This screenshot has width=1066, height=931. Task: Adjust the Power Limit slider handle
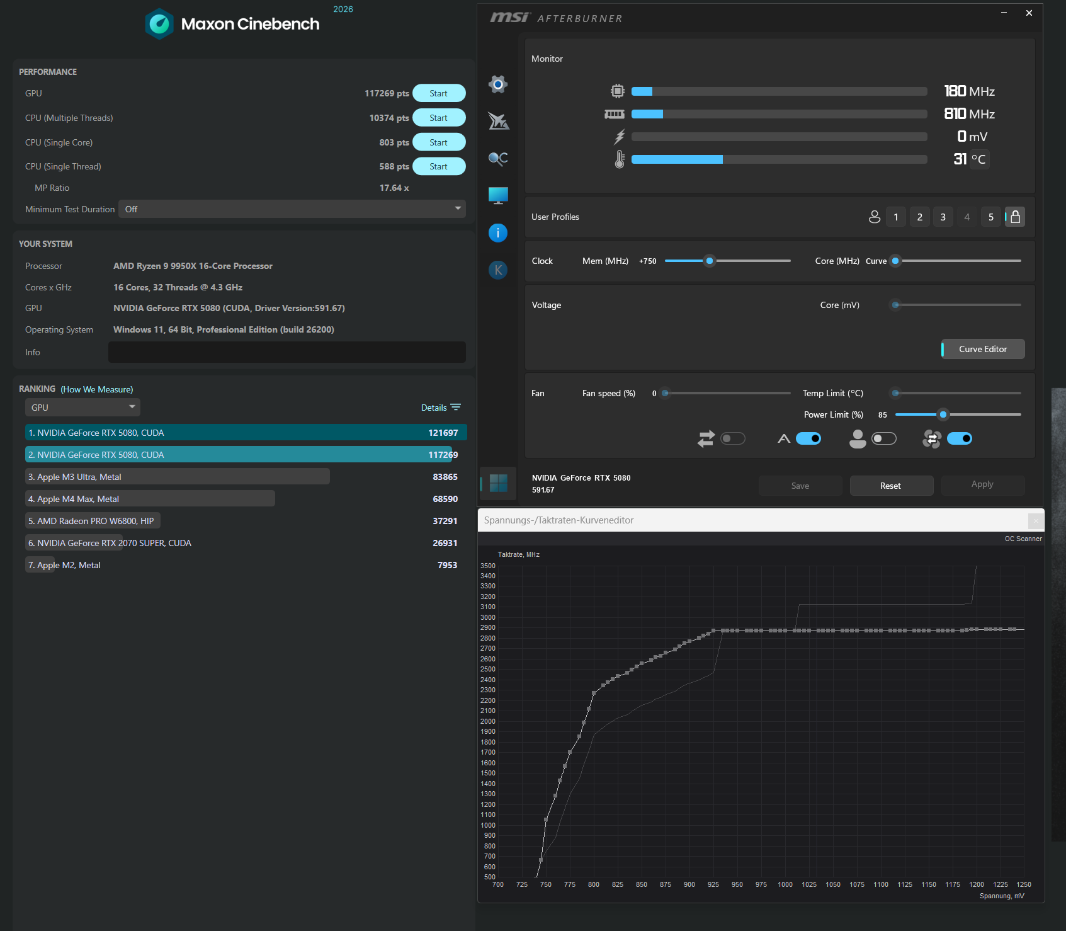tap(943, 414)
